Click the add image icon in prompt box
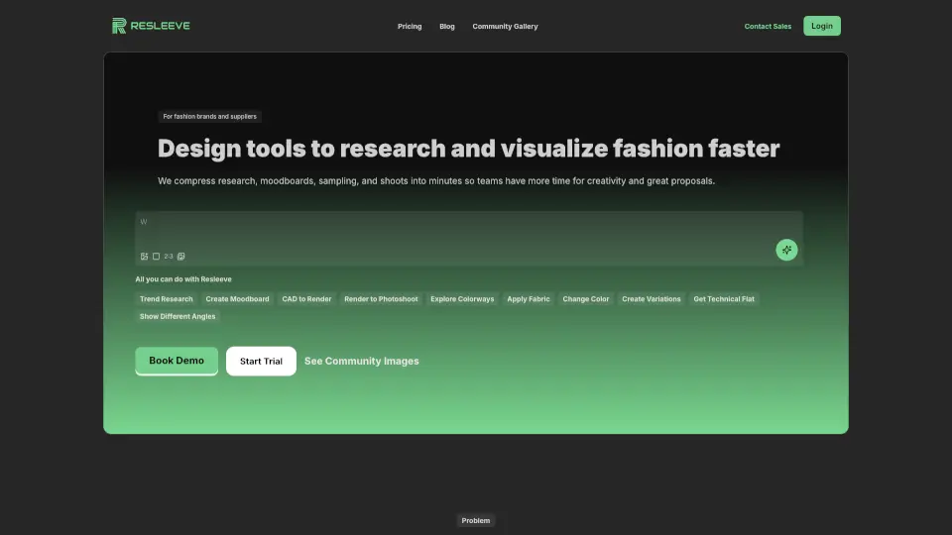 pos(144,256)
